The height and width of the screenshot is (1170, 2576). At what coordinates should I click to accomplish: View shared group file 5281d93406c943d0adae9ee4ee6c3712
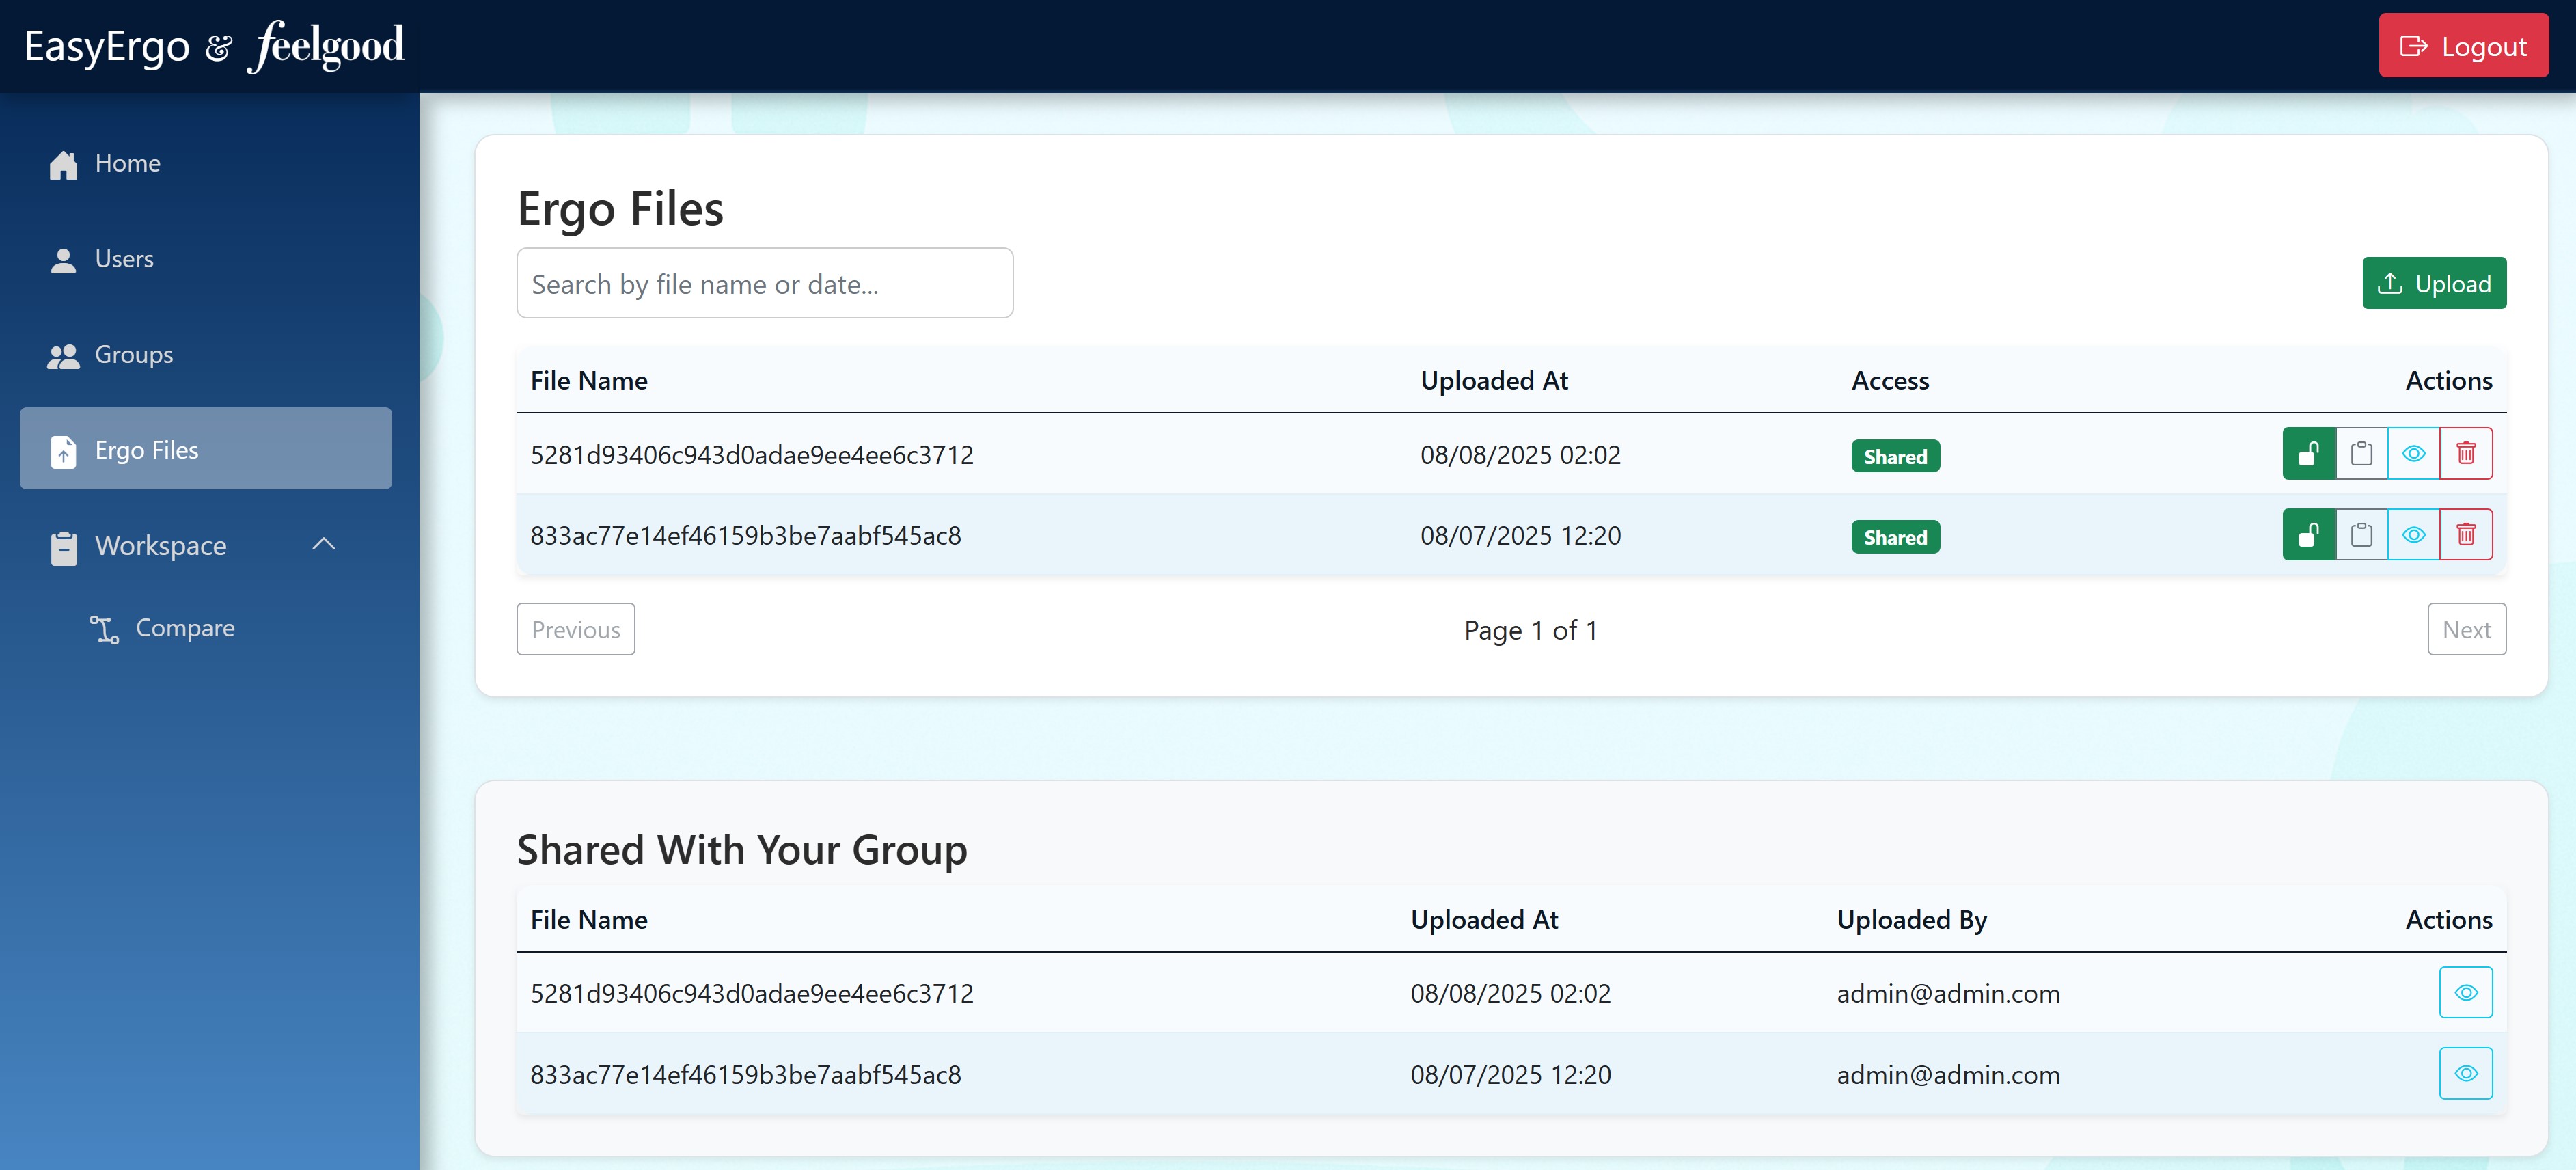pos(2466,993)
